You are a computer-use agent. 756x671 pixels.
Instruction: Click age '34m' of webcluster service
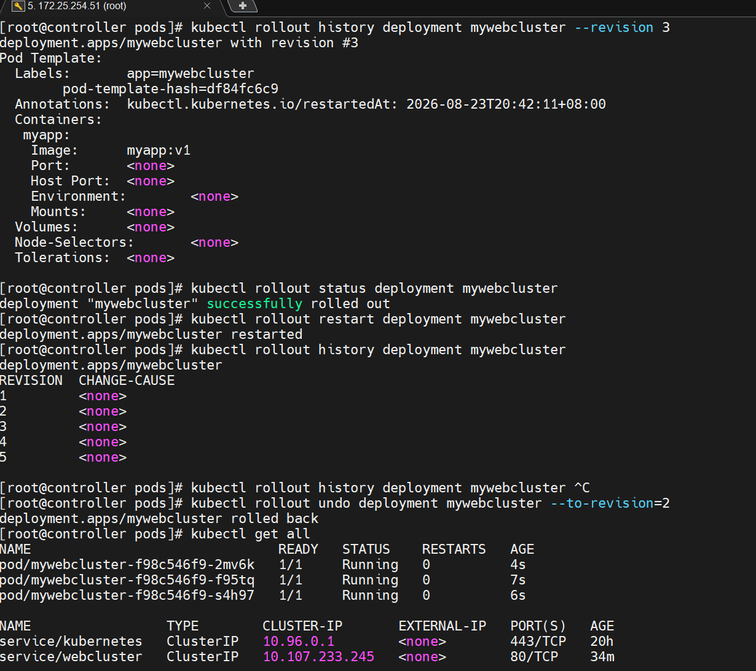coord(602,657)
